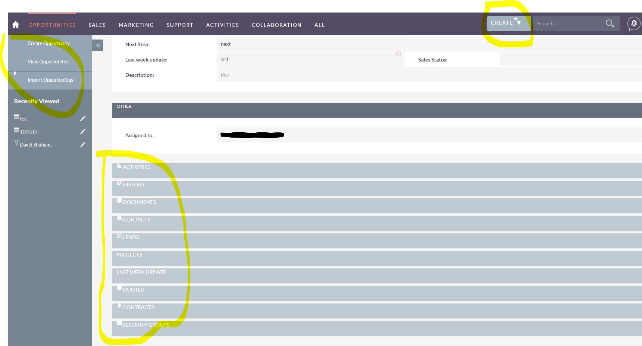The image size is (642, 346).
Task: Click the "Sales Status:" label
Action: coord(433,60)
